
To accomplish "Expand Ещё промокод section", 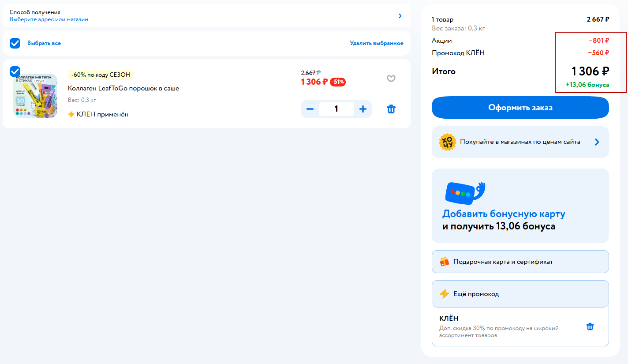I will (520, 294).
